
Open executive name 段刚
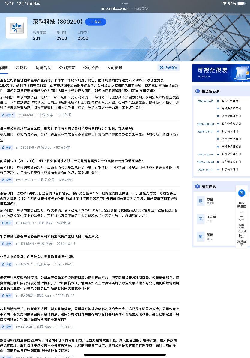[210, 199]
